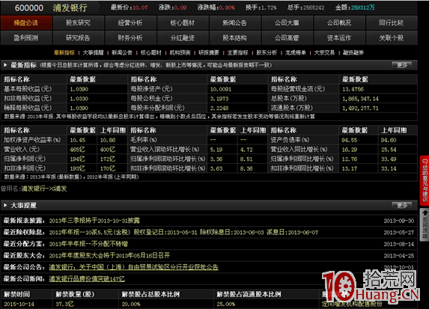Click the 新闻公告 sub-navigation anchor link
429x309 pixels.
click(122, 52)
